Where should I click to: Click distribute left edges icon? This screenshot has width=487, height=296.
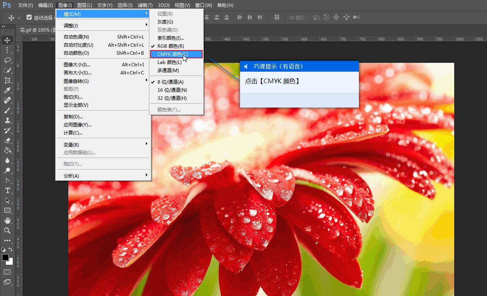coord(240,17)
